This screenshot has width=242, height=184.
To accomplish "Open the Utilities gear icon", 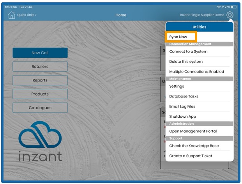I will click(x=230, y=15).
